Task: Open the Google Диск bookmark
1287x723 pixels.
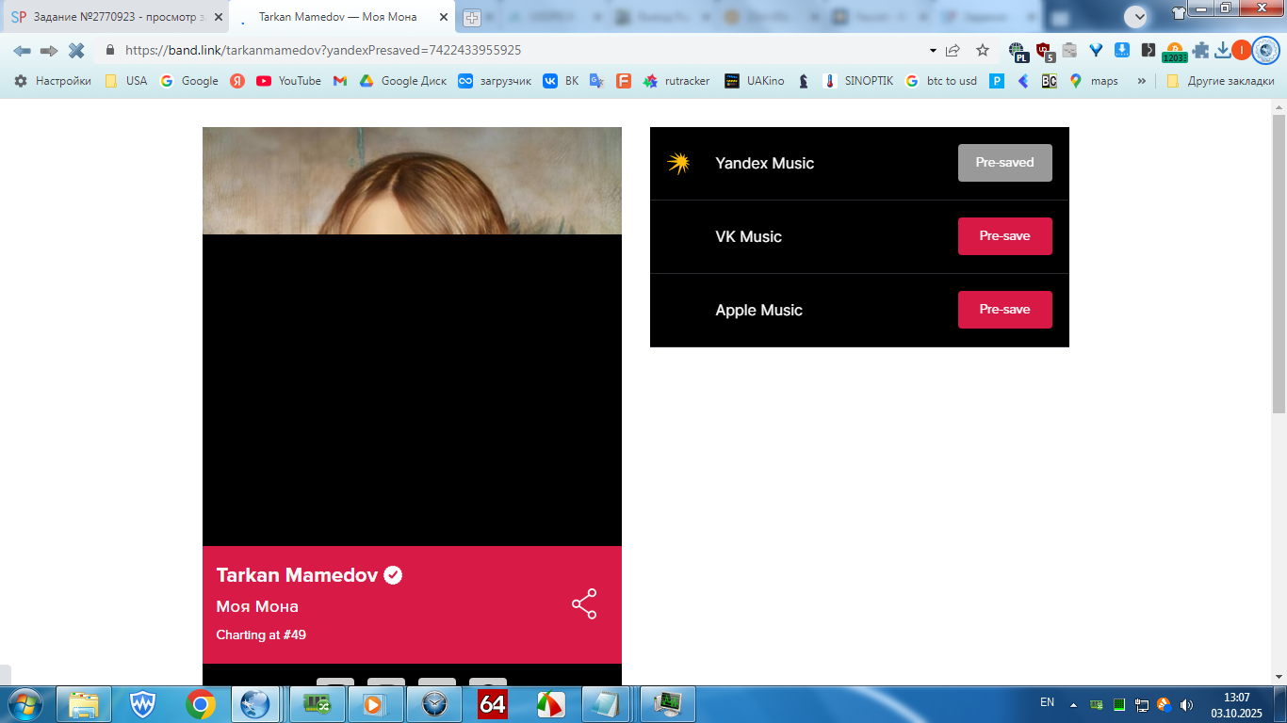Action: point(402,81)
